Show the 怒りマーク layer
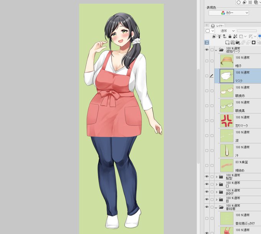 [x=207, y=121]
